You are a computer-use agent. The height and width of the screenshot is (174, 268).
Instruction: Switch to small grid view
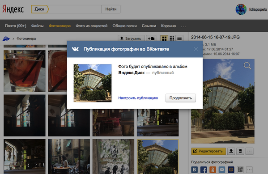click(172, 38)
